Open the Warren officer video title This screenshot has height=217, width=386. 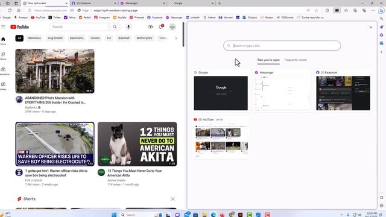[56, 173]
